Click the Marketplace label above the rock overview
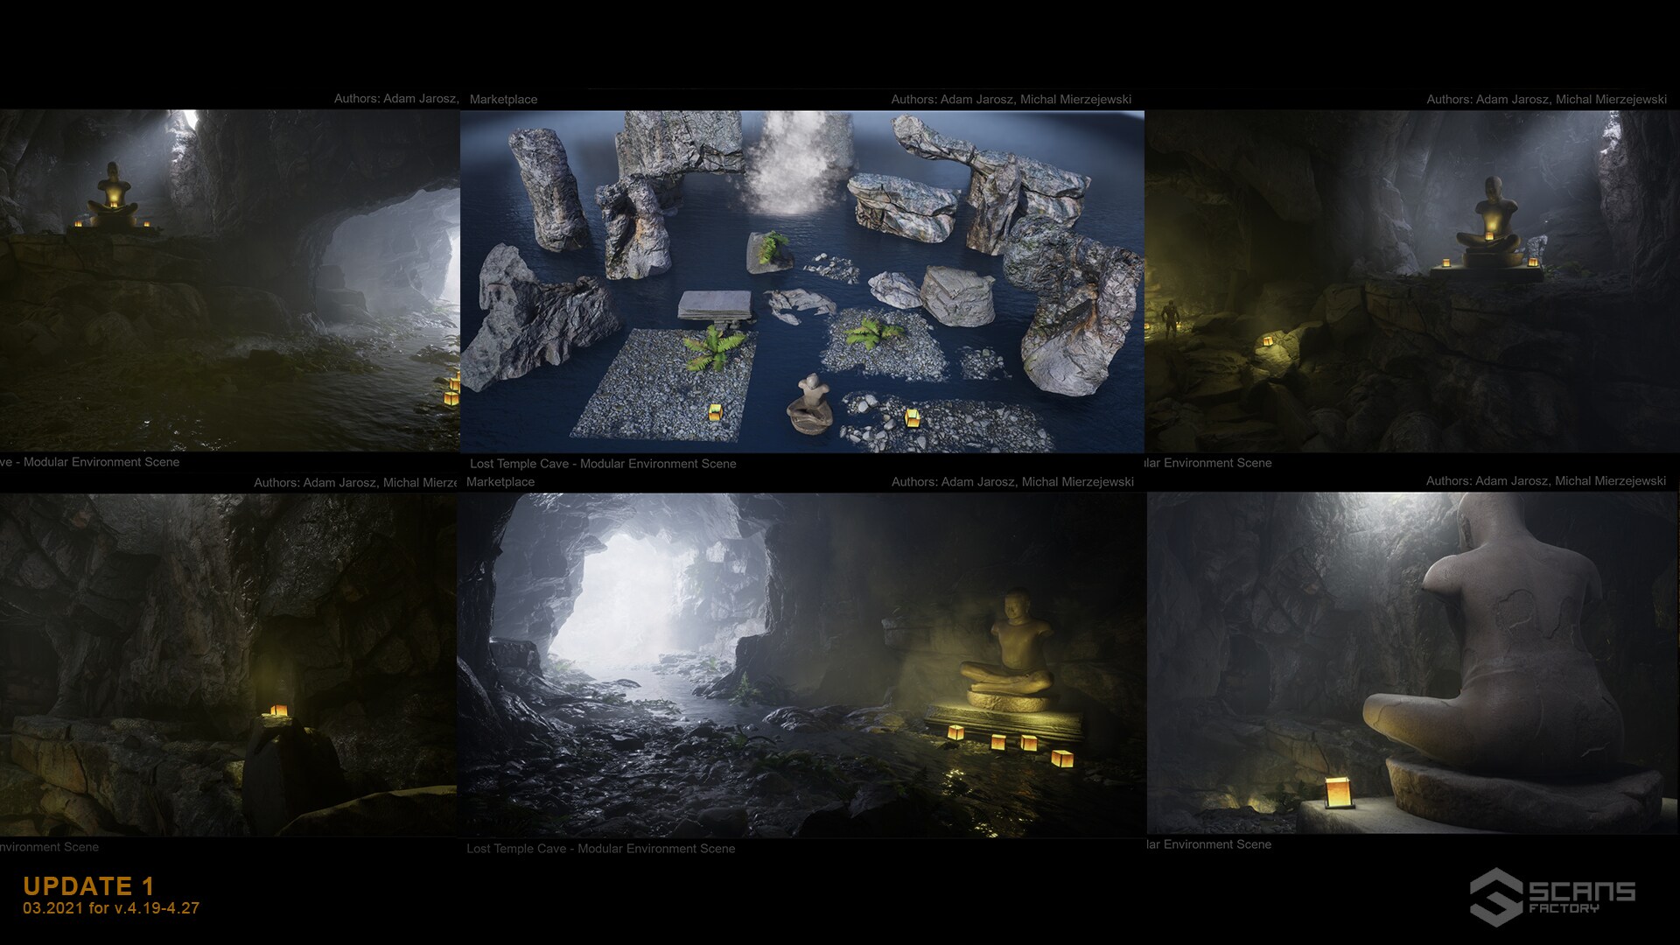Screen dimensions: 1680x945 coord(503,100)
